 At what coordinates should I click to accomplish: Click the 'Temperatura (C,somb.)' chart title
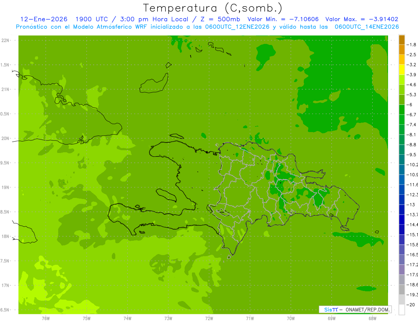click(x=213, y=8)
